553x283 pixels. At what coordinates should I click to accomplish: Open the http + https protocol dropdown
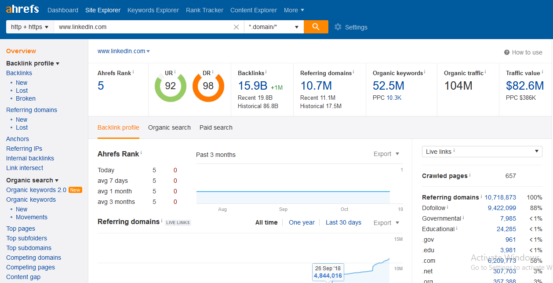[x=29, y=27]
